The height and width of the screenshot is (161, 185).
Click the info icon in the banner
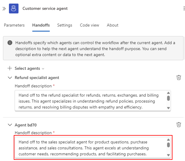tap(10, 43)
